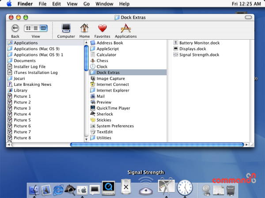Select the TextEdit application
265x198 pixels.
pyautogui.click(x=128, y=132)
